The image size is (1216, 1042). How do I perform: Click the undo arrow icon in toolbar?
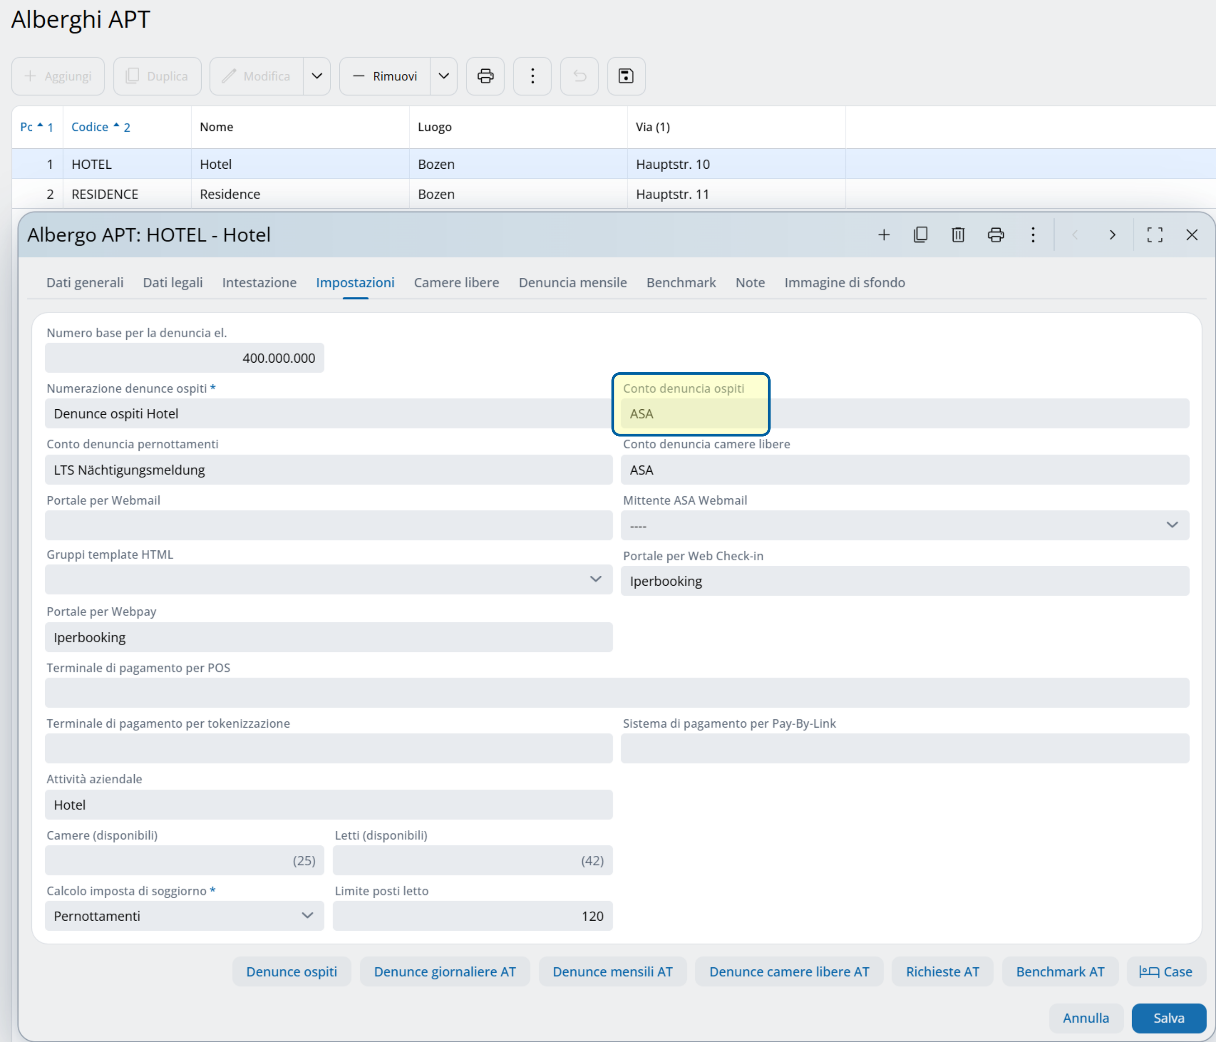pyautogui.click(x=579, y=76)
